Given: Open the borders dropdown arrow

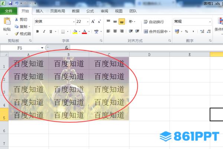Looking at the screenshot, I should 68,32.
